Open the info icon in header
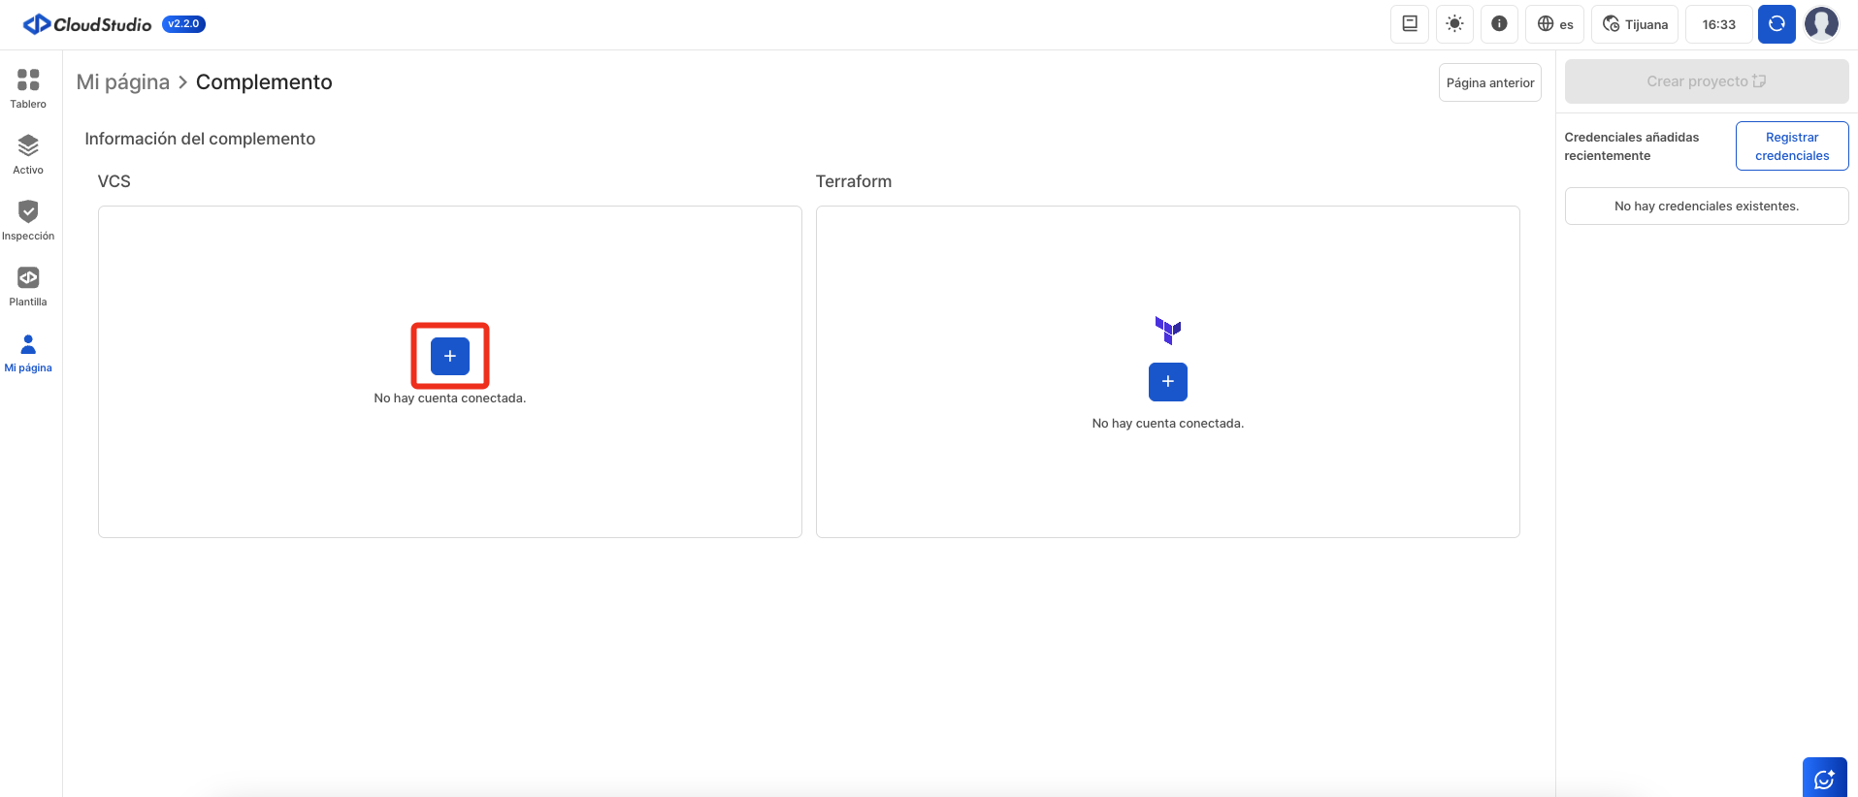The width and height of the screenshot is (1858, 797). coord(1499,24)
